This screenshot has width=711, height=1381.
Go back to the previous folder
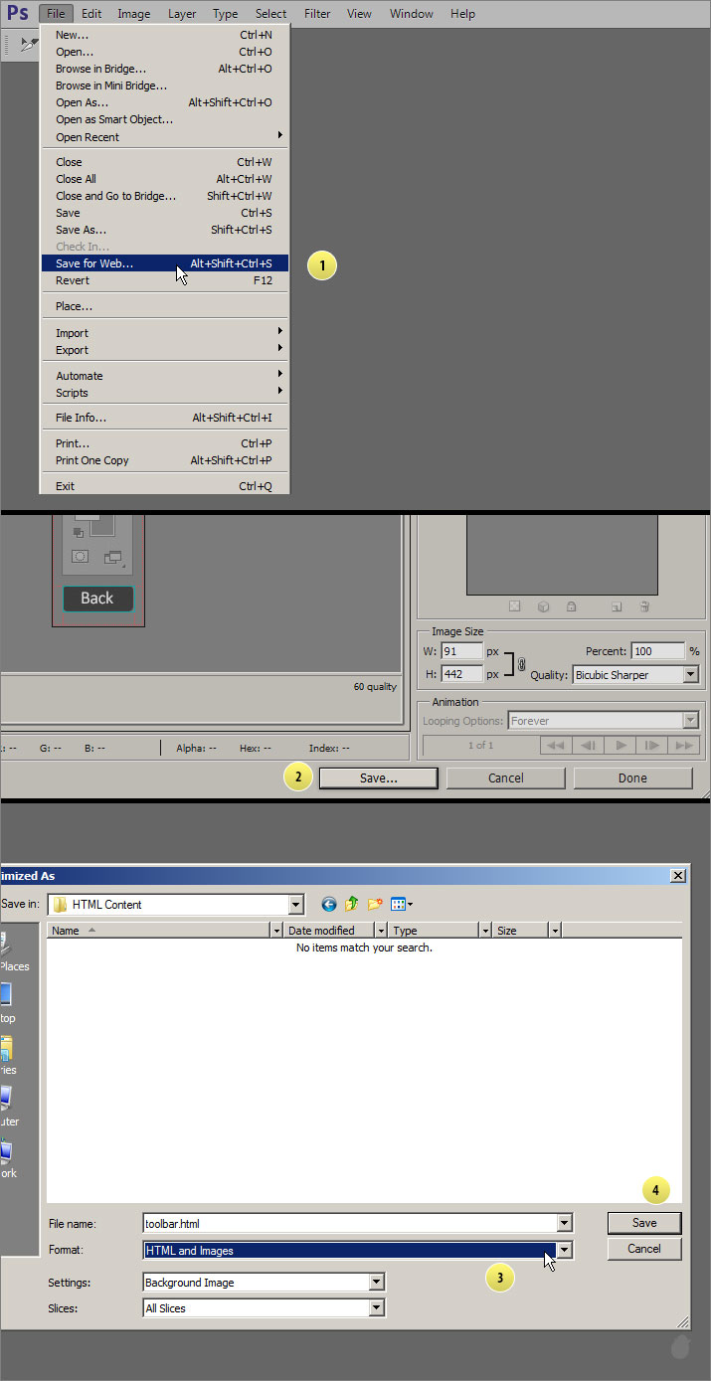click(x=329, y=904)
